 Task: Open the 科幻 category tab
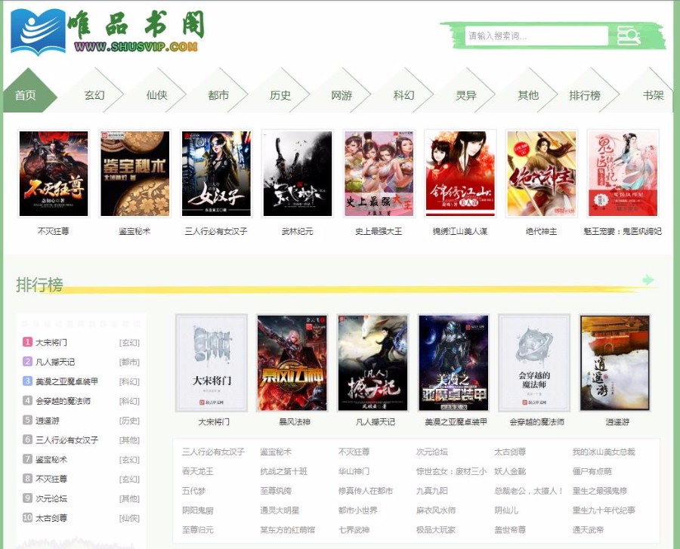coord(403,95)
